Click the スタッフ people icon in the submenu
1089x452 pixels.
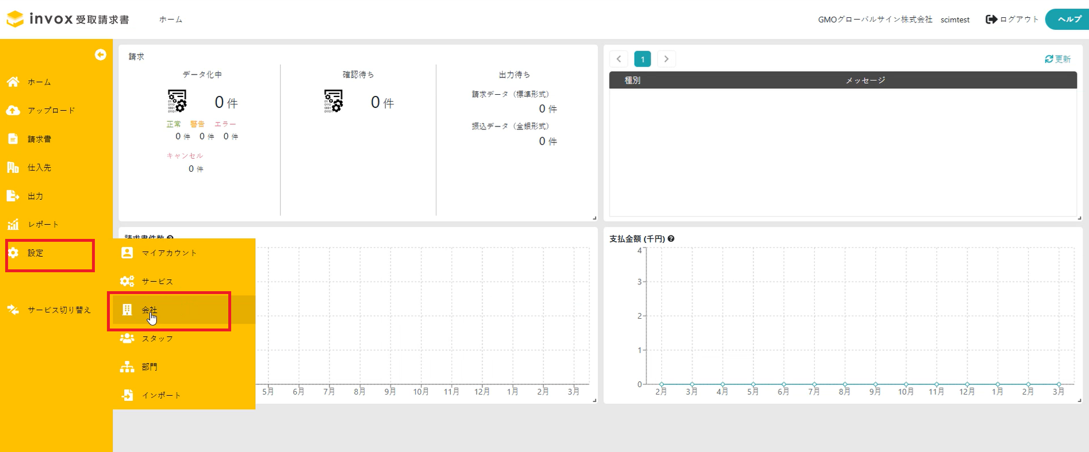127,338
